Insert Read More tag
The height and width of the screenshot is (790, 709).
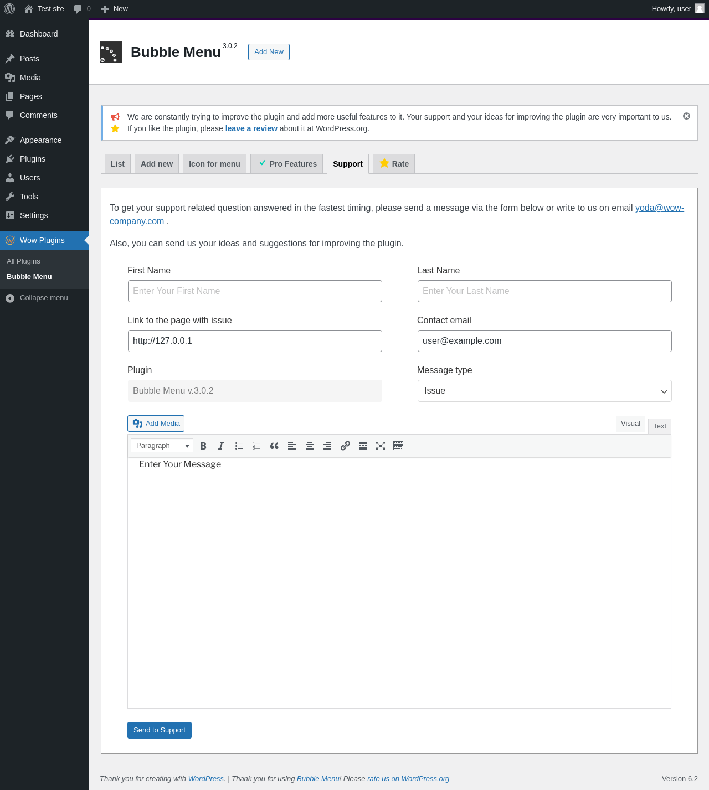363,446
